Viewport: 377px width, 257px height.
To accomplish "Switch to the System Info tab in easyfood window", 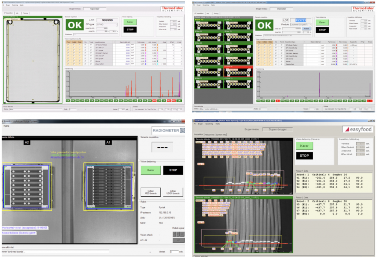I will tap(221, 135).
